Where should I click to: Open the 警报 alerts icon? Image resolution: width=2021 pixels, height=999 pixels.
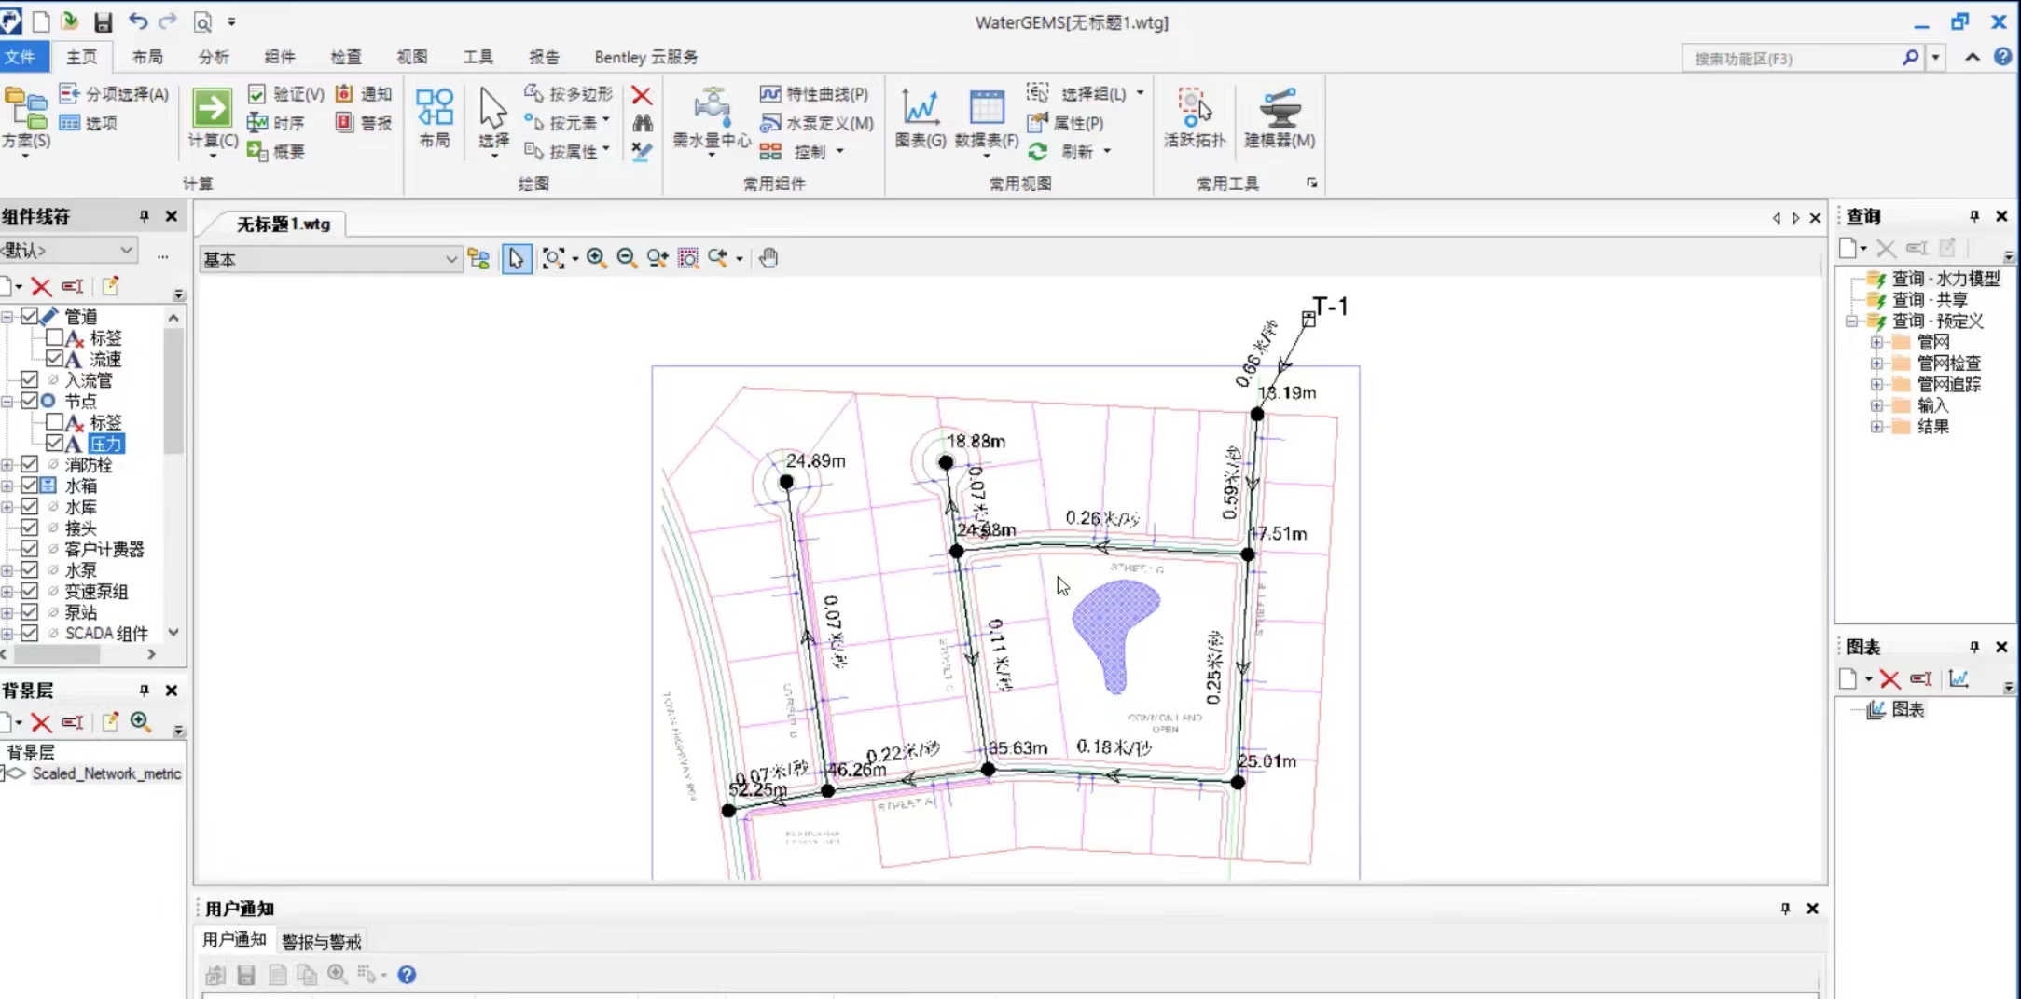coord(344,122)
